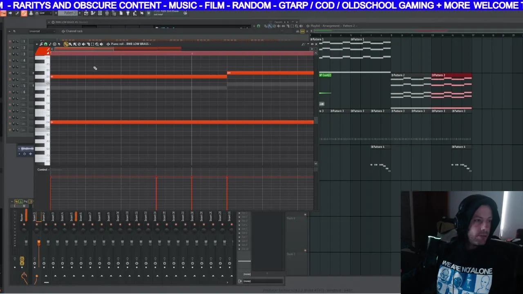
Task: Pick the Zoom magnifier tool in Piano roll
Action: pyautogui.click(x=97, y=44)
